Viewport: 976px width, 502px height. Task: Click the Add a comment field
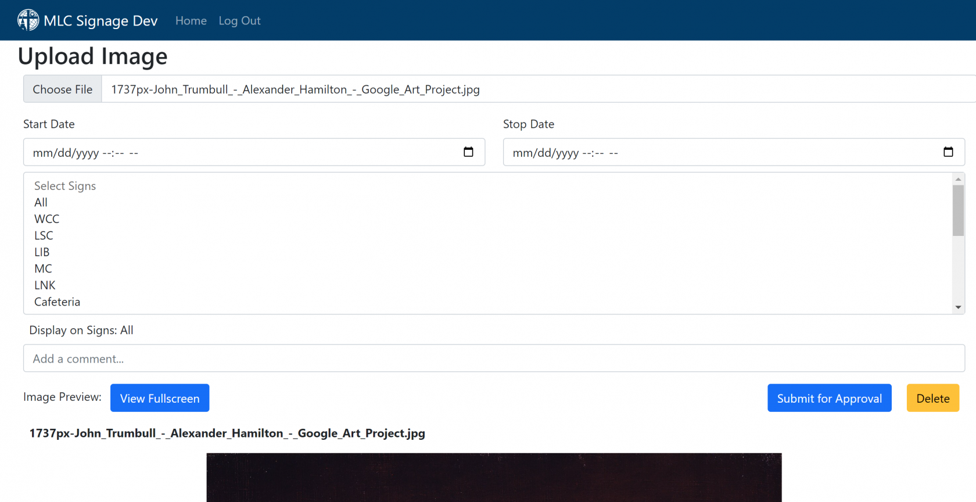click(x=494, y=358)
